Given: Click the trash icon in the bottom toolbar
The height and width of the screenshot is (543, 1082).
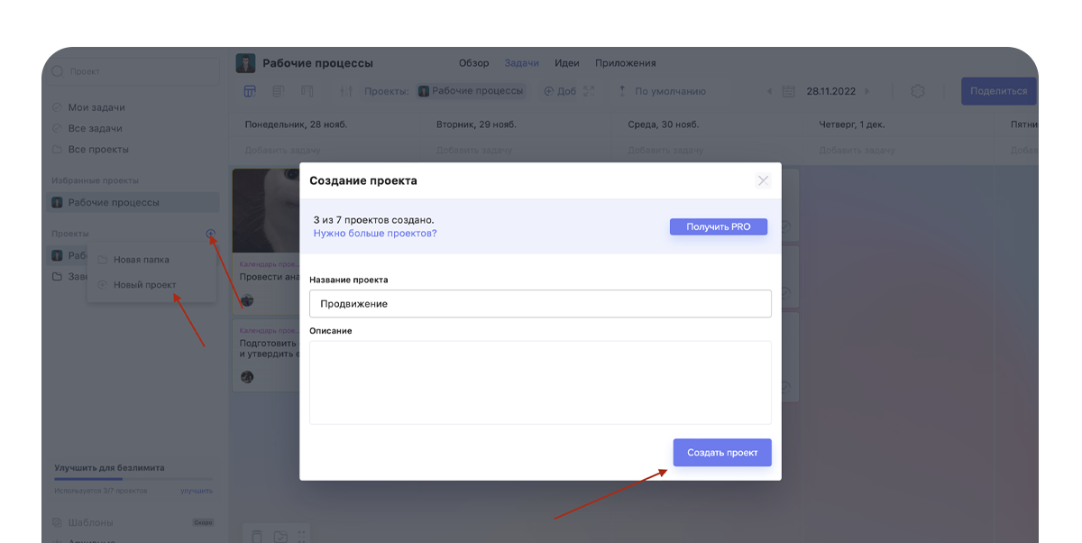Looking at the screenshot, I should tap(256, 537).
